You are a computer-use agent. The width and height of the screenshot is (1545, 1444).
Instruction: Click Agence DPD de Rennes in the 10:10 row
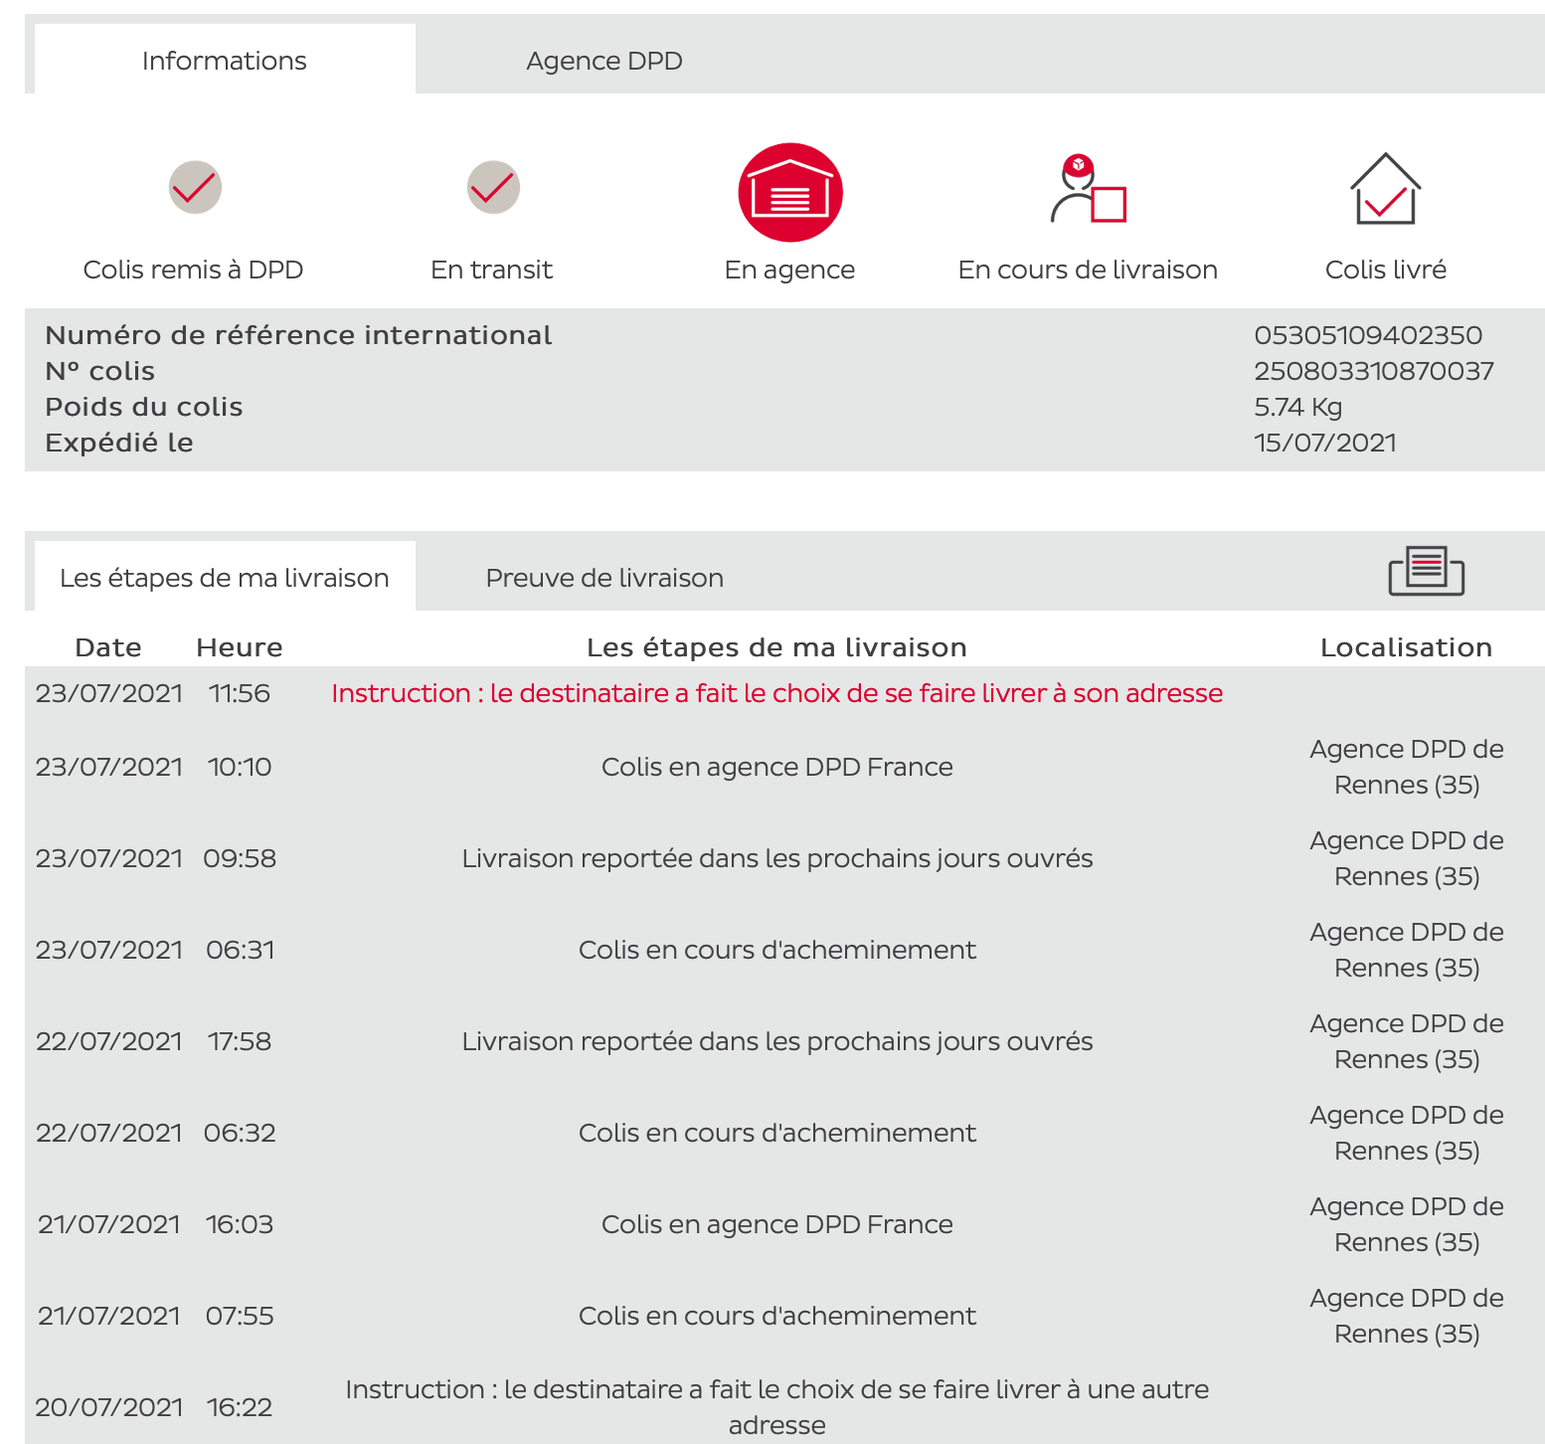click(1407, 767)
